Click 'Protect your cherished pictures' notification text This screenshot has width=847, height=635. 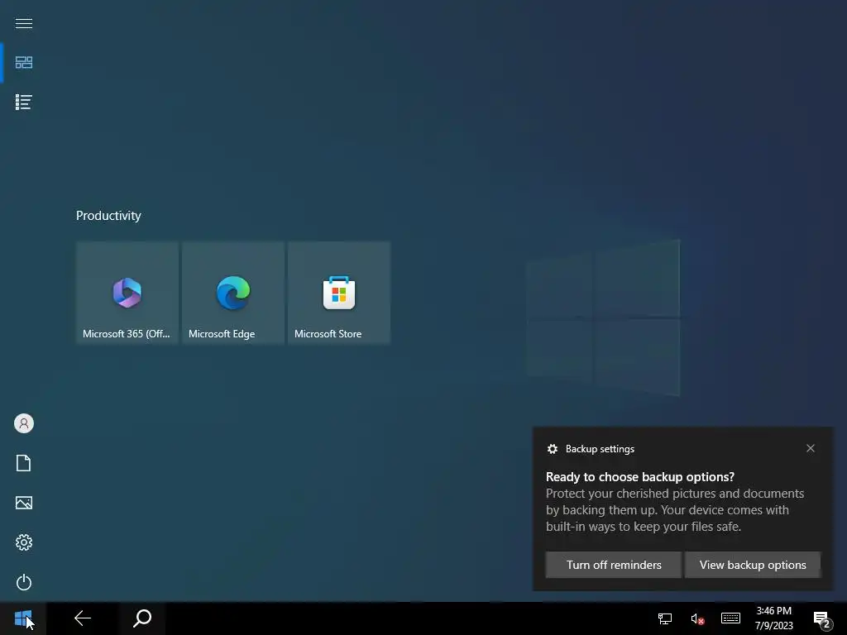click(x=675, y=509)
